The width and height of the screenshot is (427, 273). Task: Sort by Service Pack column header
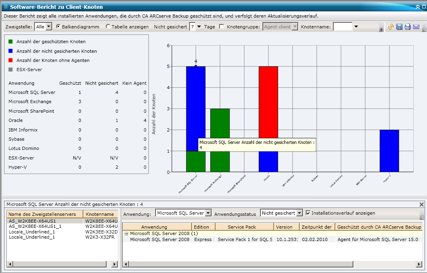click(x=242, y=227)
